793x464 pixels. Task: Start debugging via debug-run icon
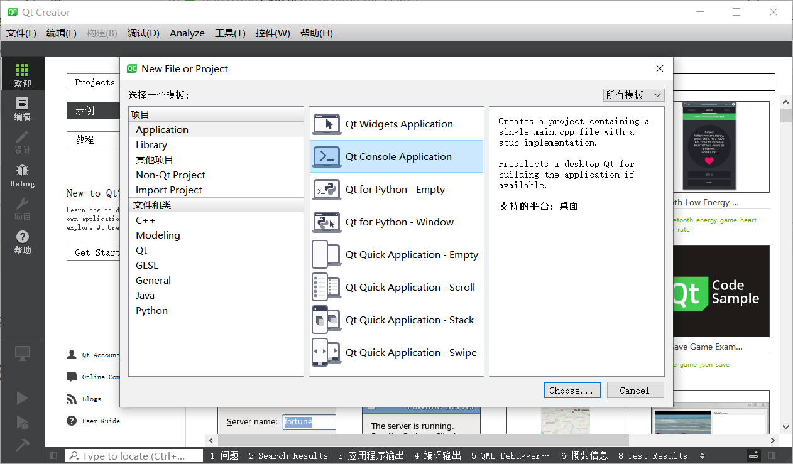[x=23, y=424]
